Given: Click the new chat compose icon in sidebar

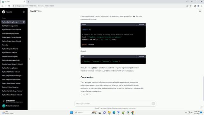Looking at the screenshot, I should point(24,12).
